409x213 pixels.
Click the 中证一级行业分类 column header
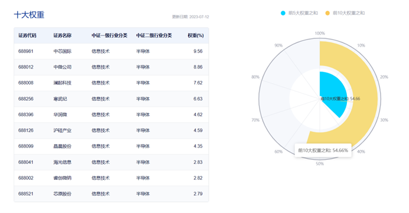pyautogui.click(x=109, y=35)
